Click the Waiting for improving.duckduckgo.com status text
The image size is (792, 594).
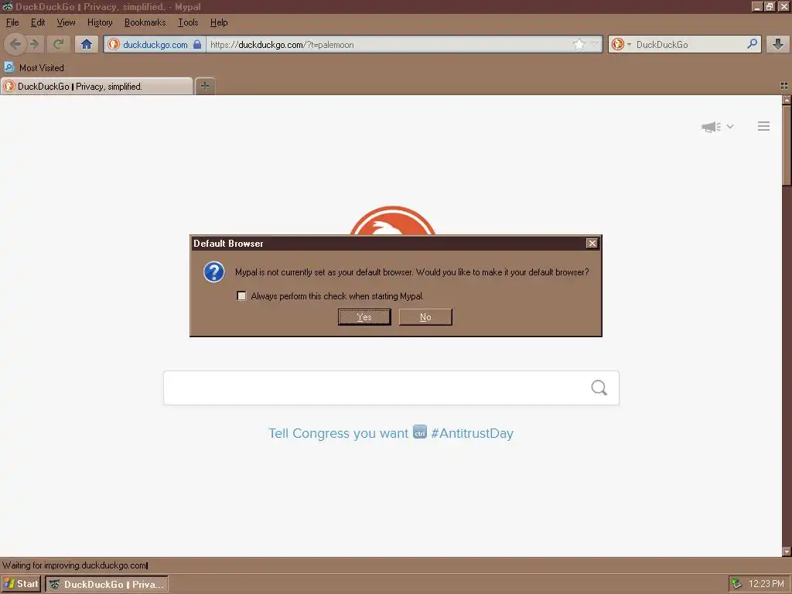coord(75,565)
